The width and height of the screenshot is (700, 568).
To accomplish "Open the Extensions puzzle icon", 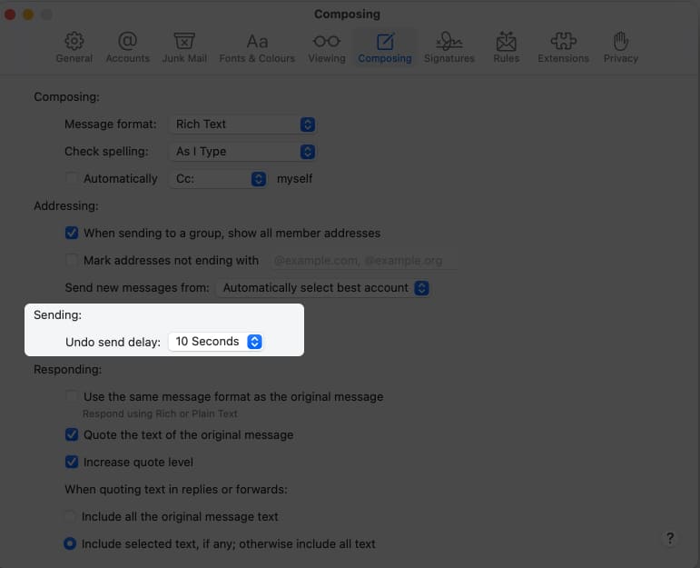I will tap(564, 41).
